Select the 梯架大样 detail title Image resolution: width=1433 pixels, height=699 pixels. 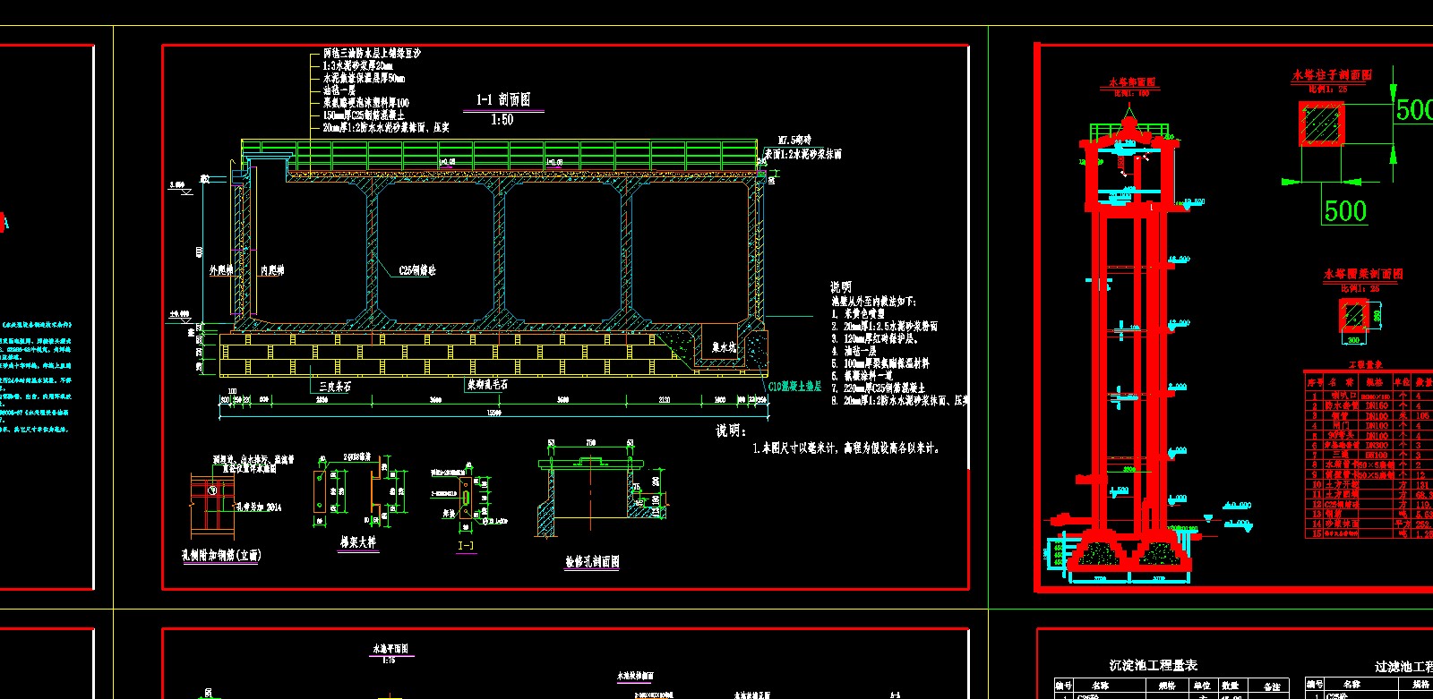pyautogui.click(x=358, y=542)
